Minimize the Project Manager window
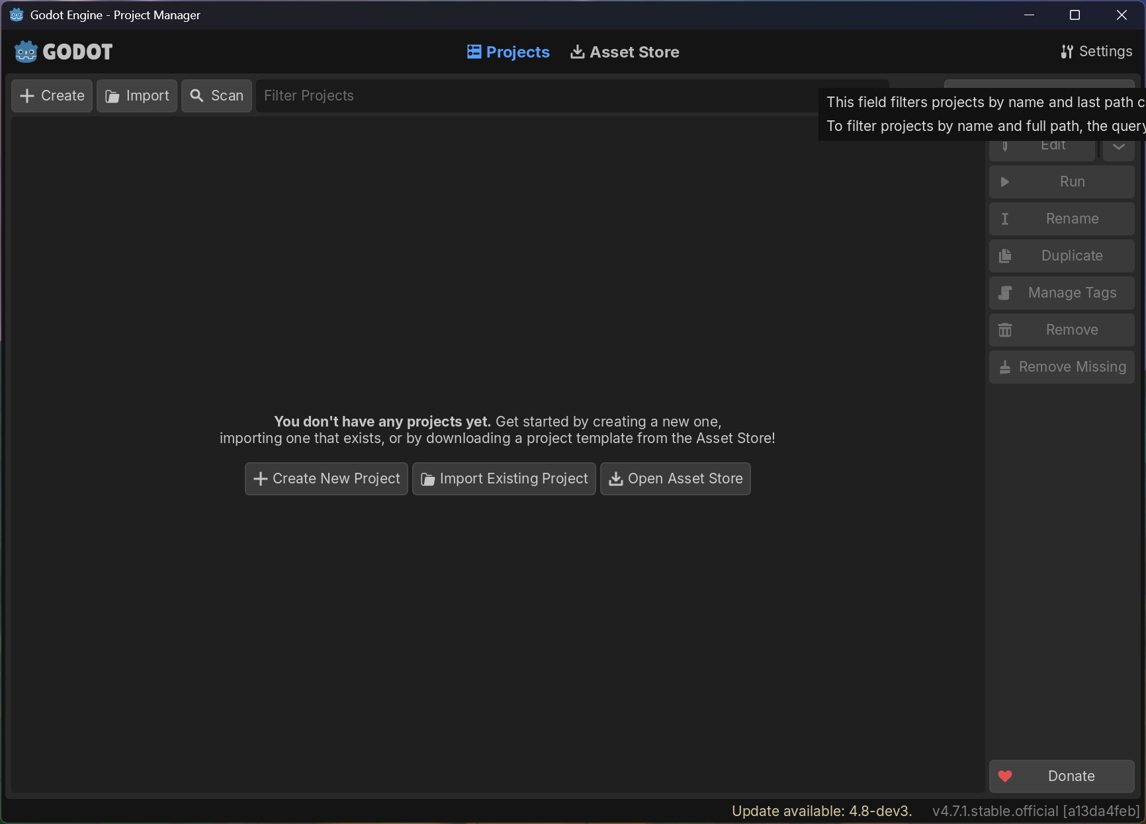 [1029, 15]
